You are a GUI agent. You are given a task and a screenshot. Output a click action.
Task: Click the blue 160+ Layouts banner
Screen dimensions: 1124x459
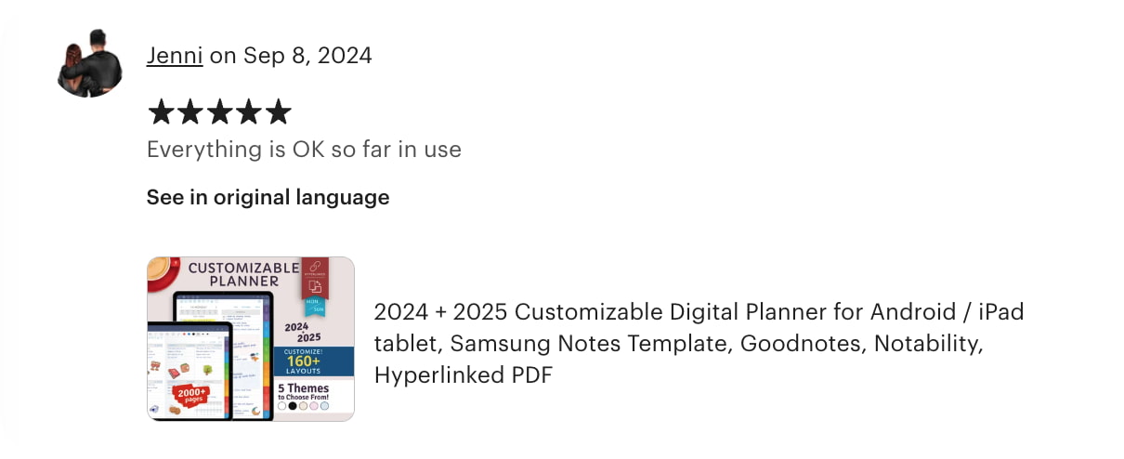313,361
